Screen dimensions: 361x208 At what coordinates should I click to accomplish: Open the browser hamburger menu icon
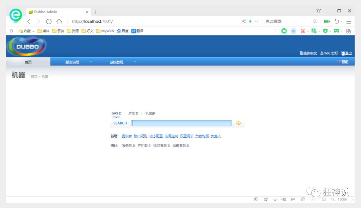pyautogui.click(x=349, y=22)
